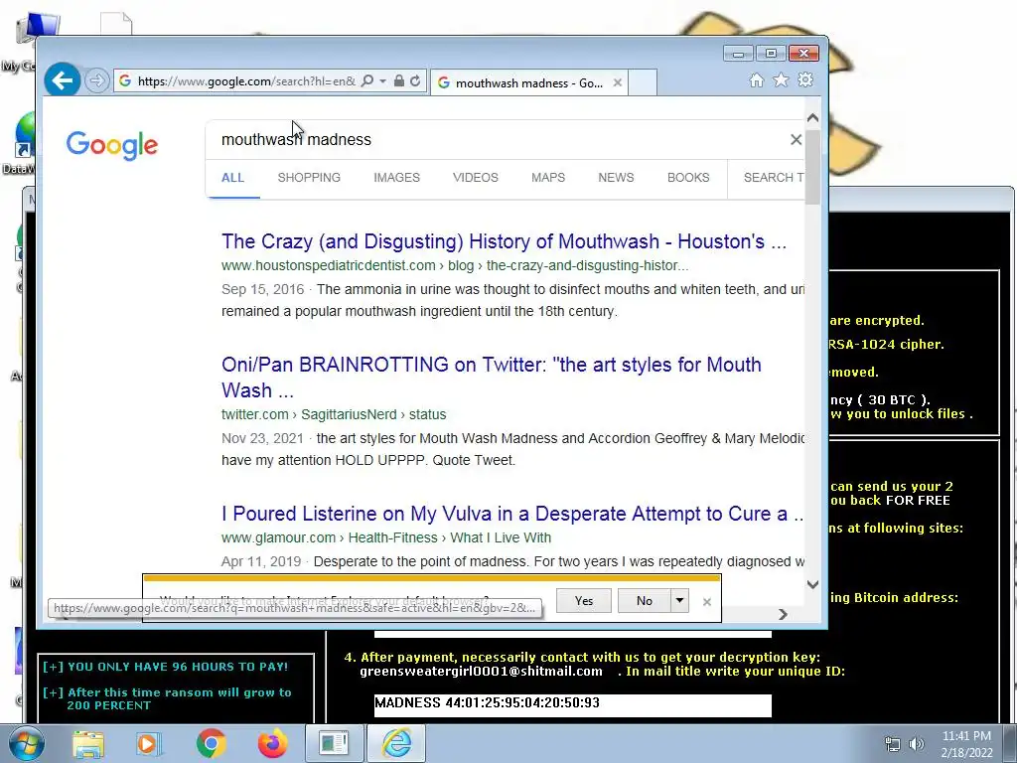Open Windows Media Player from taskbar
Image resolution: width=1017 pixels, height=763 pixels.
point(149,743)
